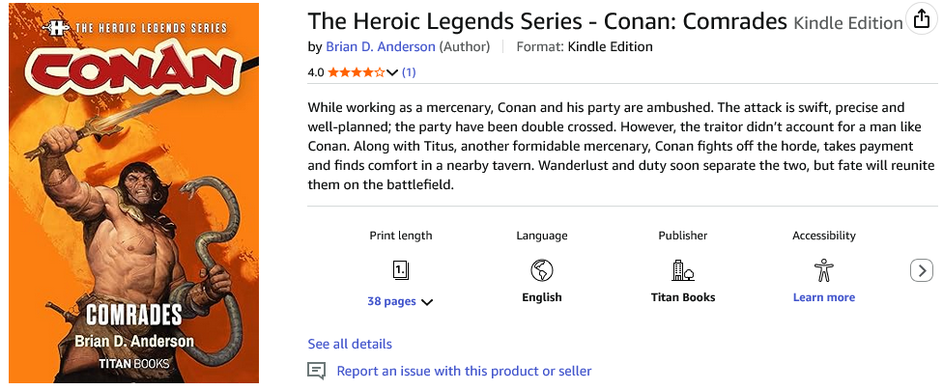Click the star rating icons
The width and height of the screenshot is (943, 390).
(356, 72)
